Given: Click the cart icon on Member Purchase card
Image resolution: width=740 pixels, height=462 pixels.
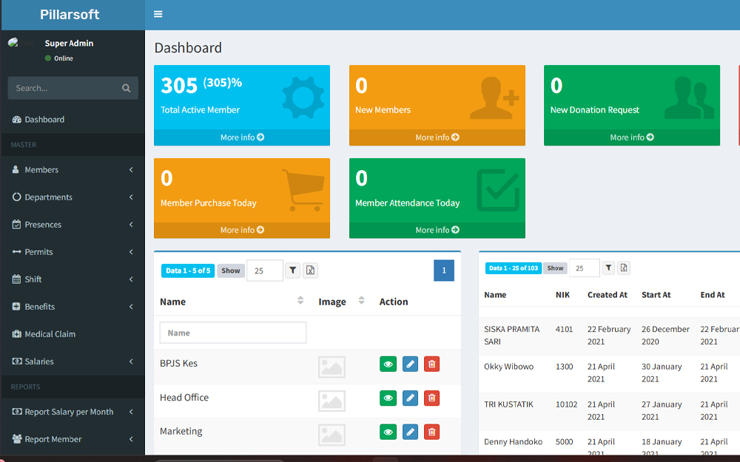Looking at the screenshot, I should pos(304,188).
